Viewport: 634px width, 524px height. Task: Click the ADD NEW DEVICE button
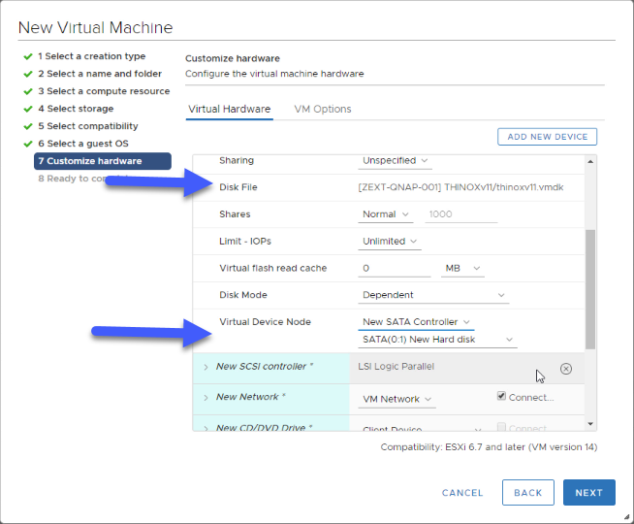click(x=547, y=137)
